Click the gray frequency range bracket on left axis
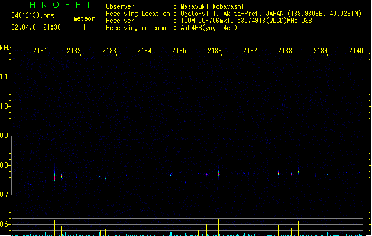 (11, 166)
